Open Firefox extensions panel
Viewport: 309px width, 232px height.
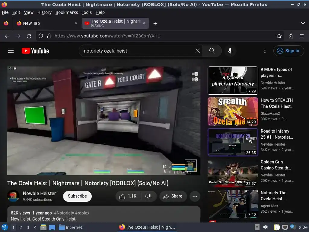pyautogui.click(x=291, y=36)
